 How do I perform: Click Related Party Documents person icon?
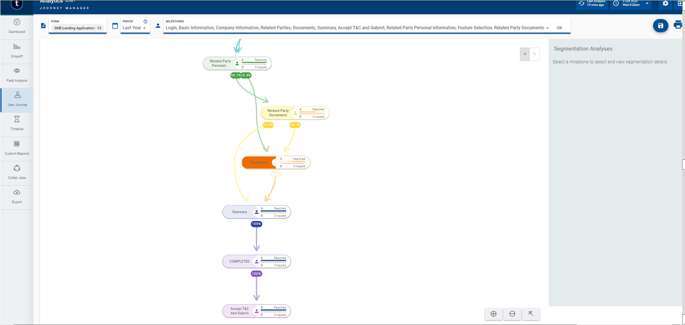click(x=295, y=113)
